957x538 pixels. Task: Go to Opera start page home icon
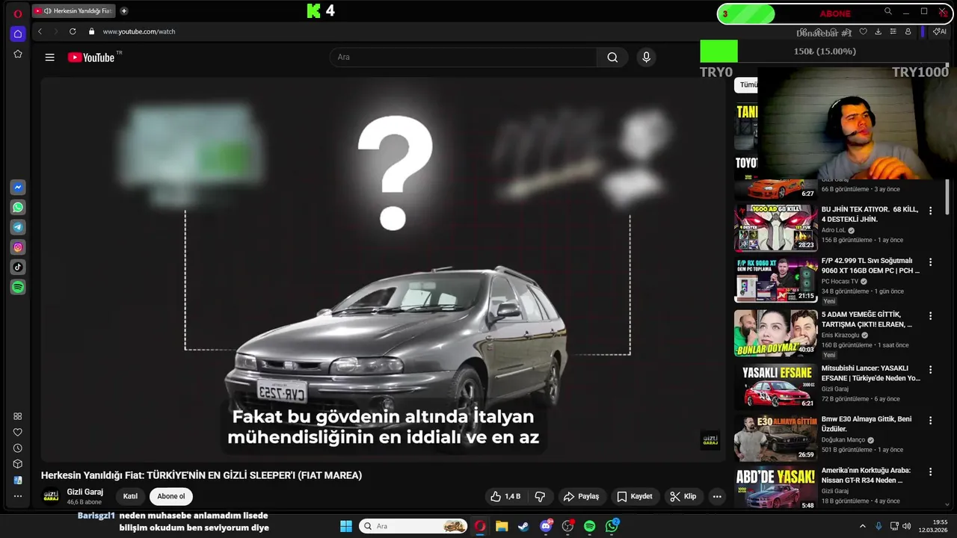pyautogui.click(x=18, y=34)
